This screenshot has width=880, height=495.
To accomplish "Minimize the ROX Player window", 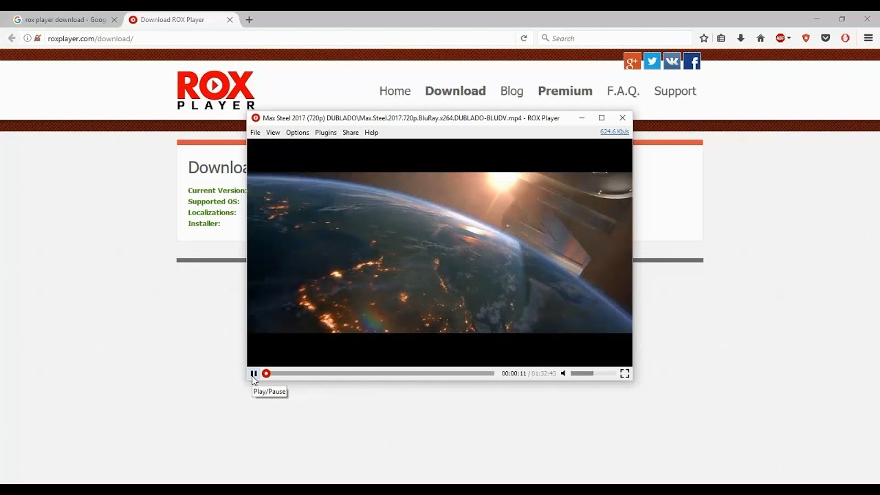I will (x=582, y=118).
